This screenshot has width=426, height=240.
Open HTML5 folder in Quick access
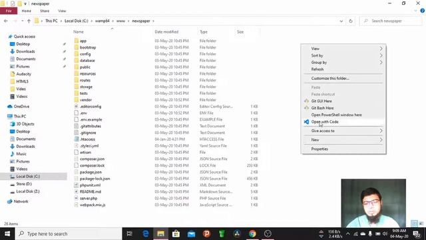tap(22, 81)
